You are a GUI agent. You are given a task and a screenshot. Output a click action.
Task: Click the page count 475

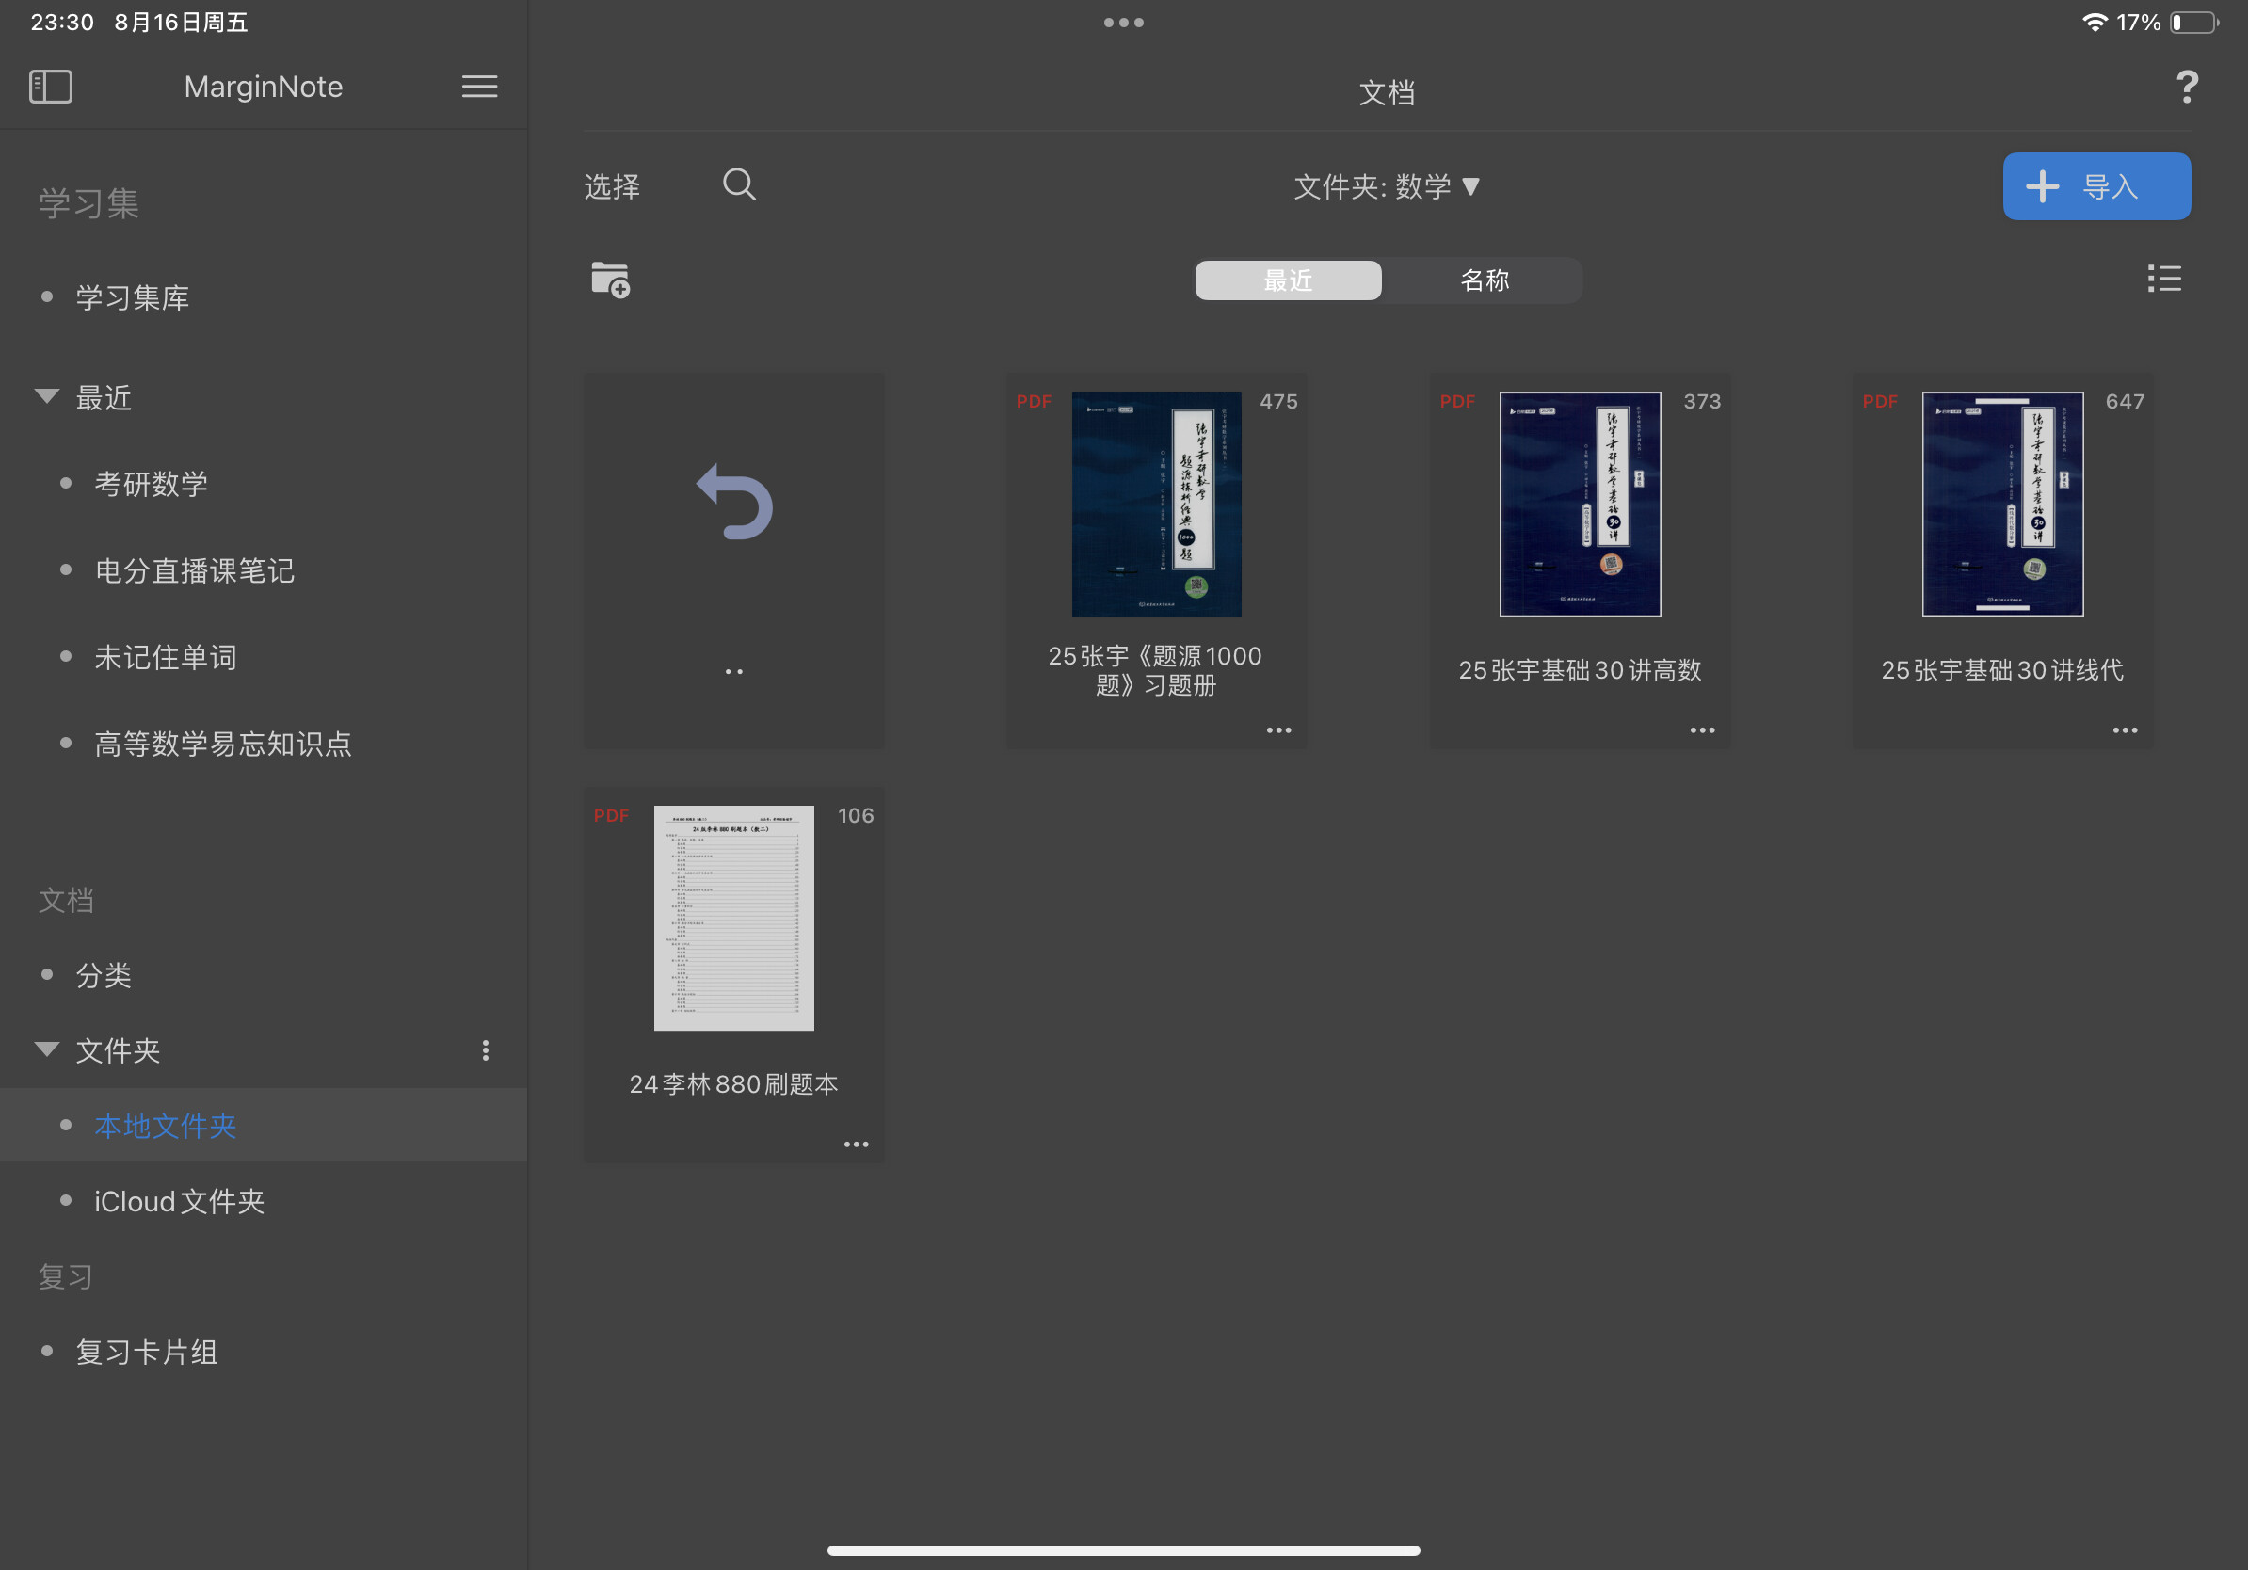point(1278,401)
